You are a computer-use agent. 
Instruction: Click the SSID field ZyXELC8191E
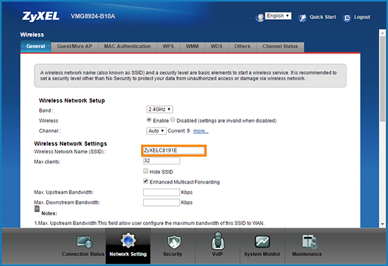(174, 150)
